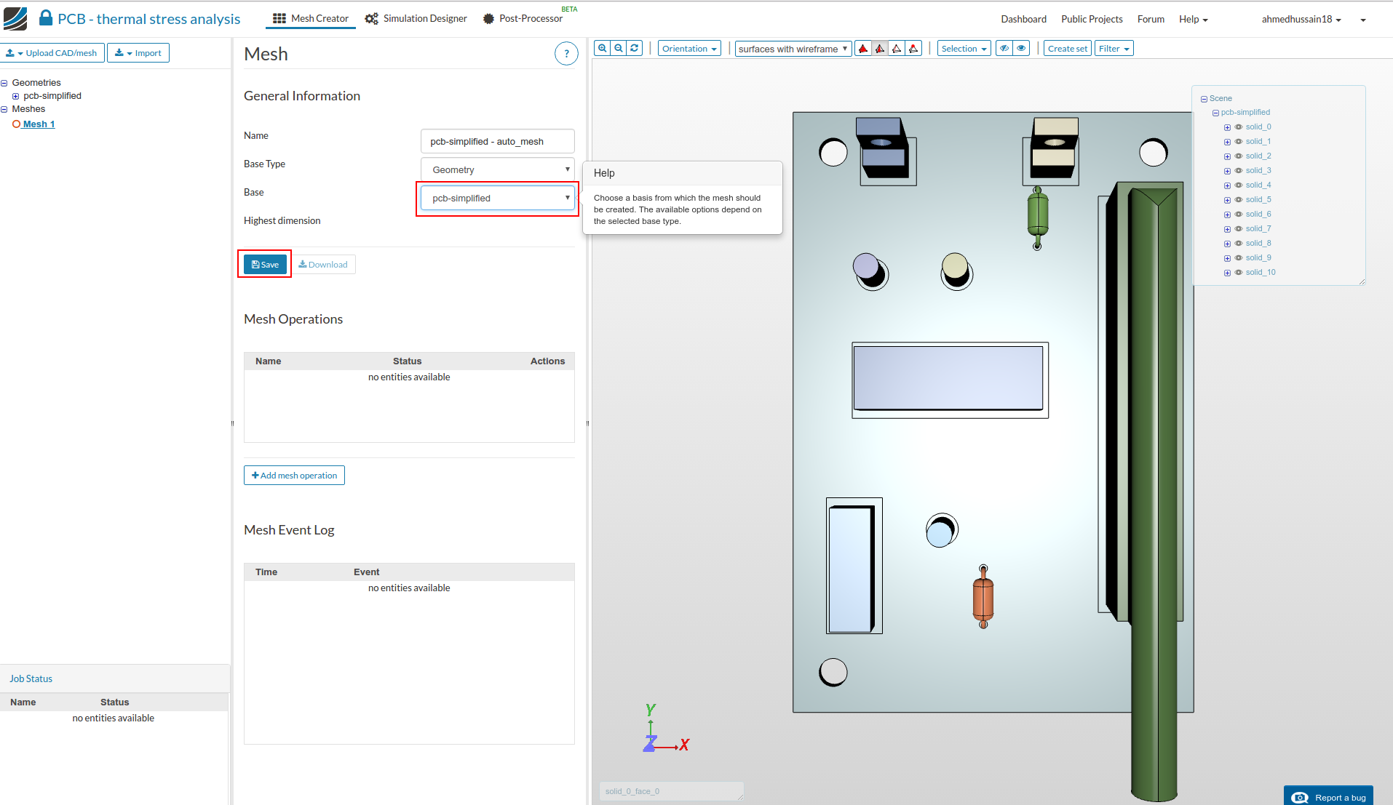Select volume picking mode (solid red pyramid)
The height and width of the screenshot is (805, 1393).
[x=863, y=49]
